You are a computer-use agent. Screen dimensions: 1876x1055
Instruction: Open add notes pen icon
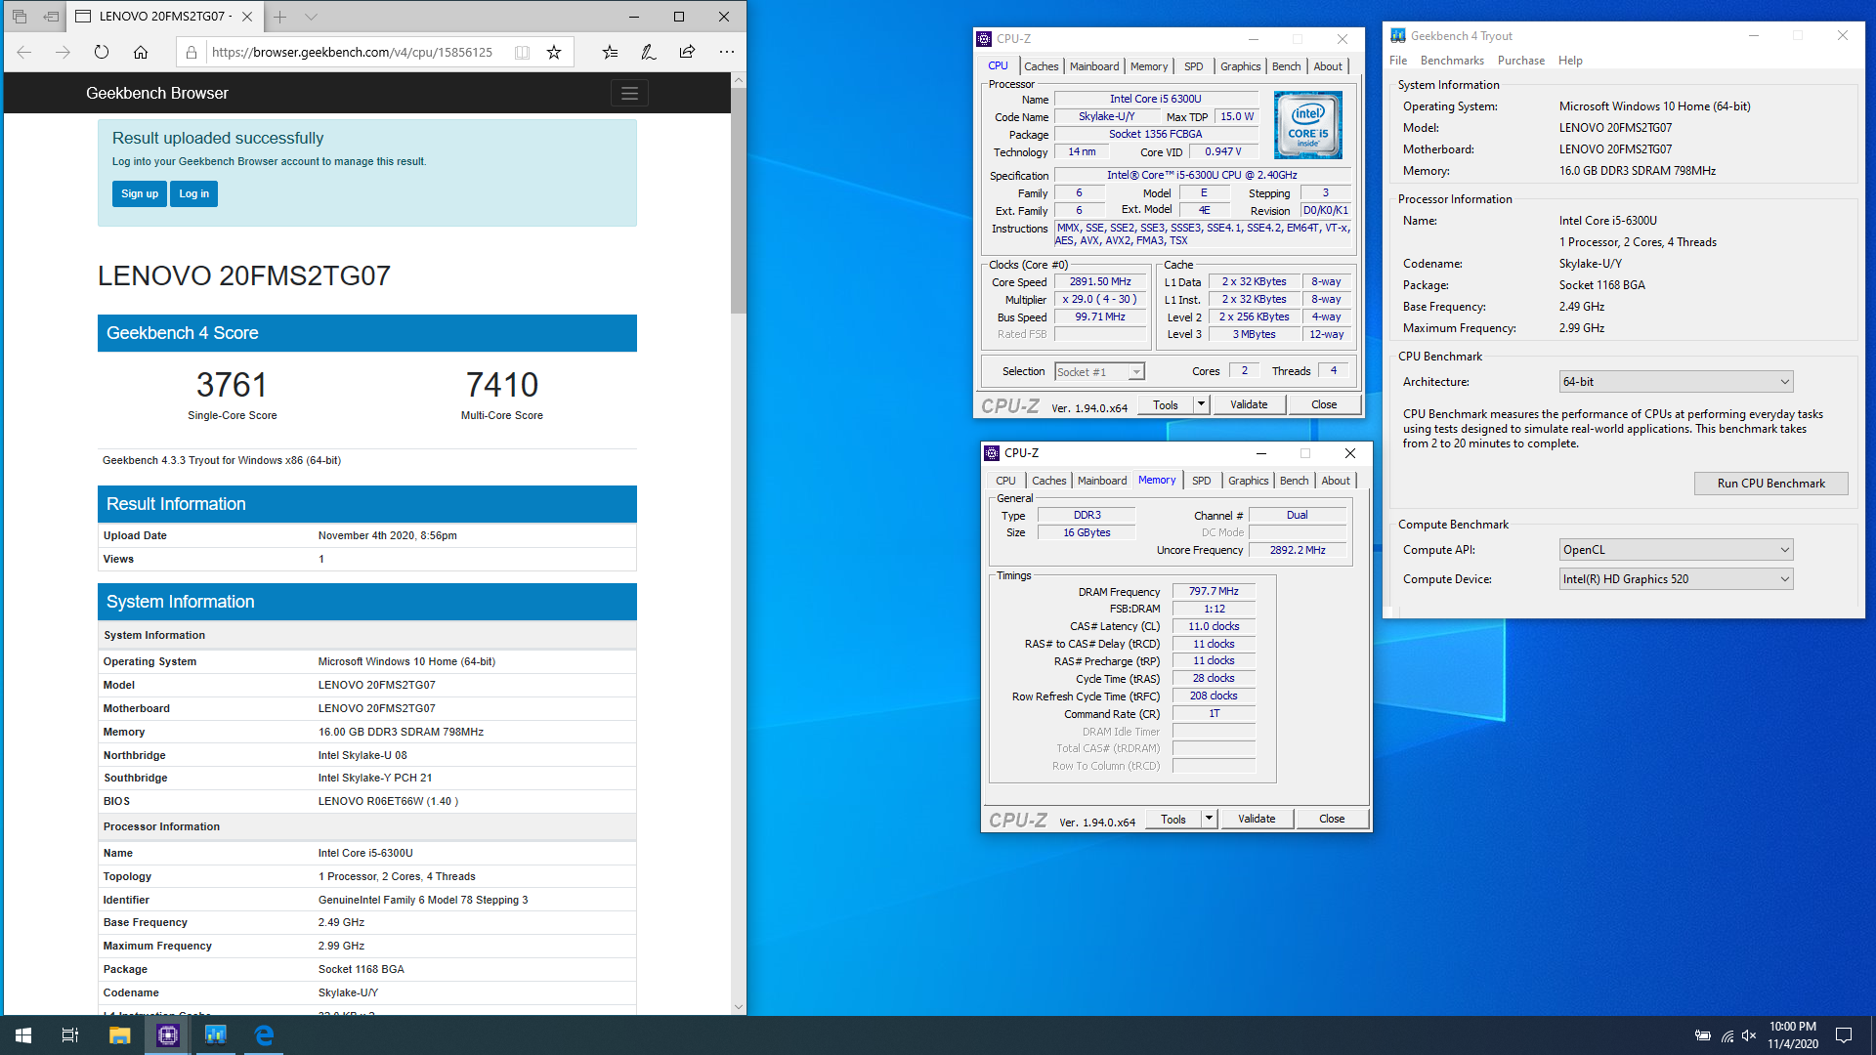tap(648, 52)
